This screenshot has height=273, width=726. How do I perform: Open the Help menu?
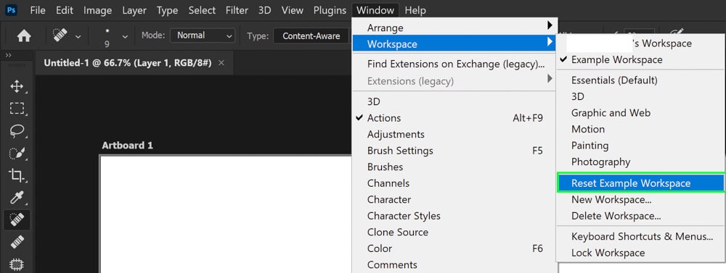pos(415,10)
